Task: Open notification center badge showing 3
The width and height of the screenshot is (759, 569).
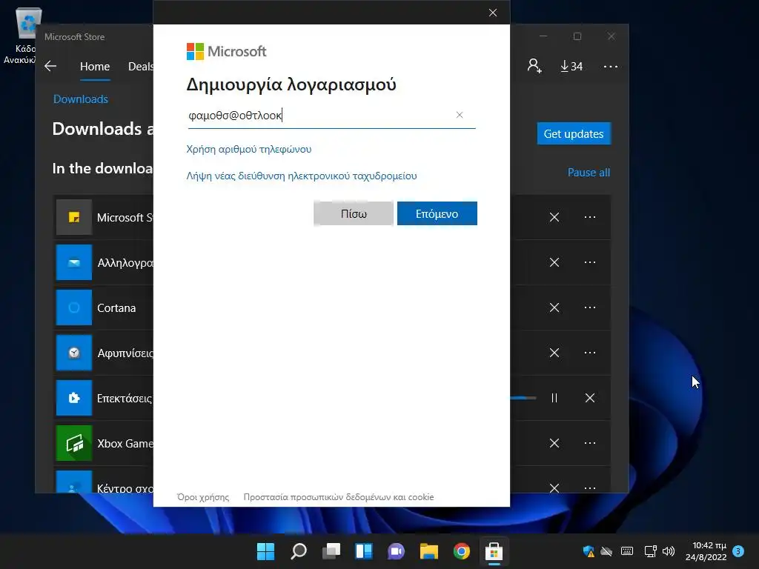Action: (x=738, y=551)
